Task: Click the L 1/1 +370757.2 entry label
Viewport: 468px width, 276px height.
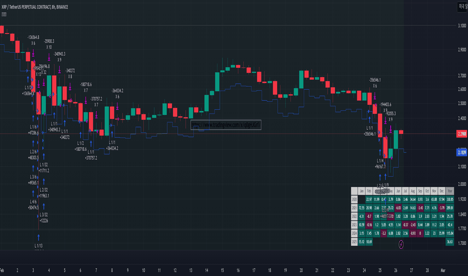Action: [x=91, y=155]
